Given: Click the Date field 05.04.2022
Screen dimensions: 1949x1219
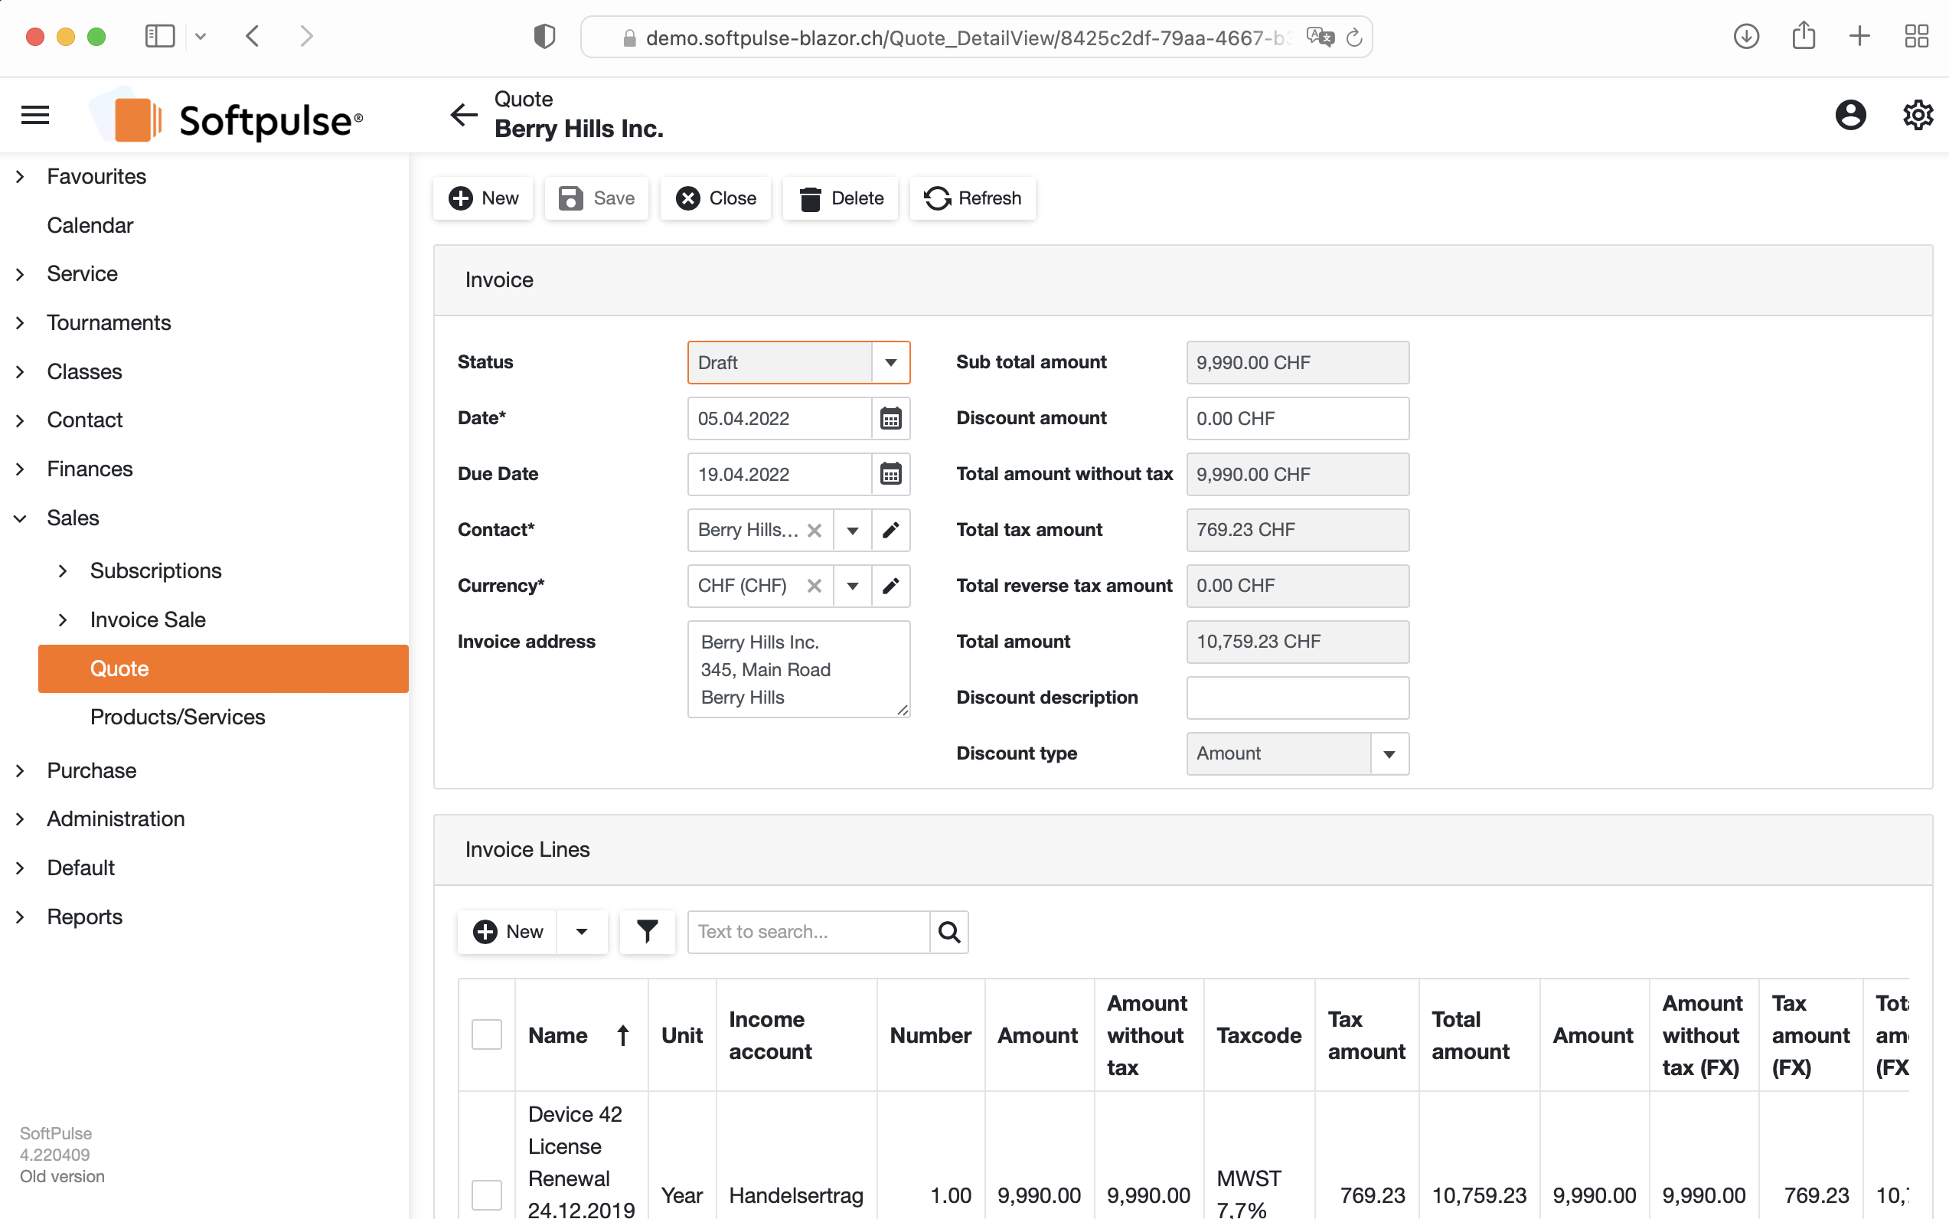Looking at the screenshot, I should 779,418.
